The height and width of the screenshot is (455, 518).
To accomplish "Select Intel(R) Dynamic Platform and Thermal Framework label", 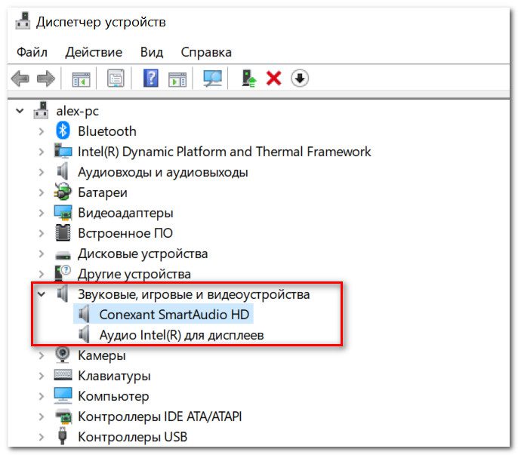I will pyautogui.click(x=224, y=152).
